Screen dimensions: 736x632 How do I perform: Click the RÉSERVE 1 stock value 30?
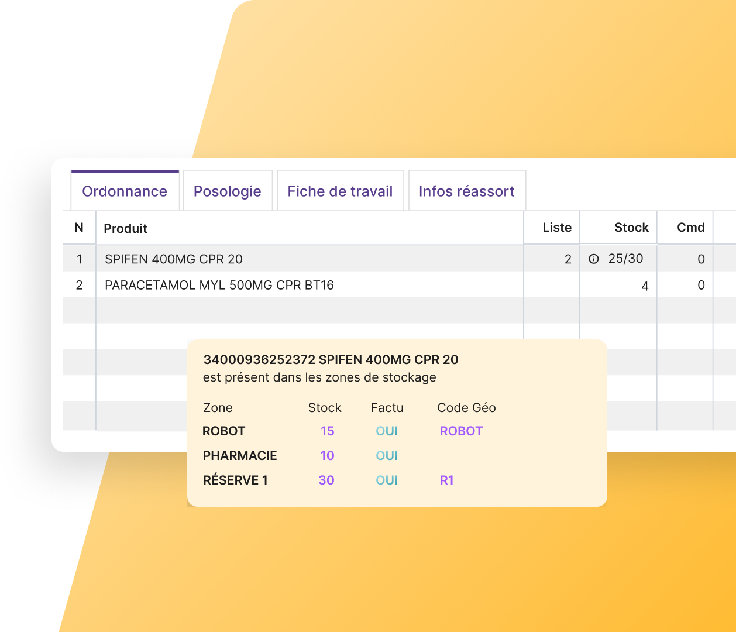point(326,480)
